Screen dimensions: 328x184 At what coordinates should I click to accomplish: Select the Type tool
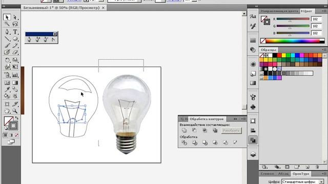[15, 32]
